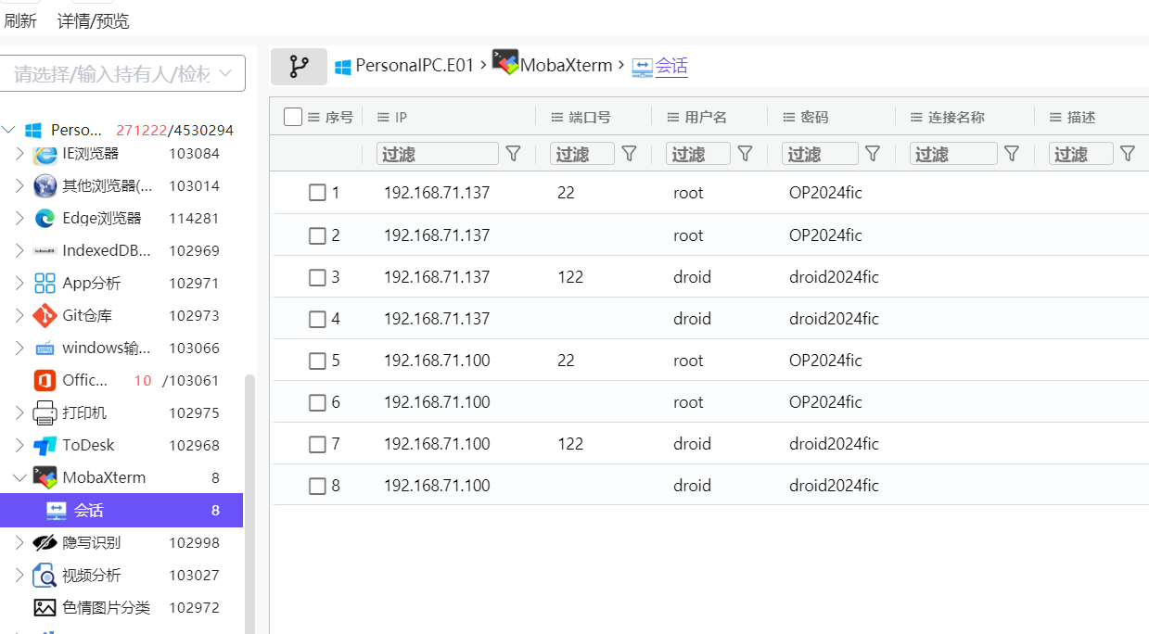Click the 会话 breadcrumb link
The image size is (1149, 634).
(x=671, y=66)
